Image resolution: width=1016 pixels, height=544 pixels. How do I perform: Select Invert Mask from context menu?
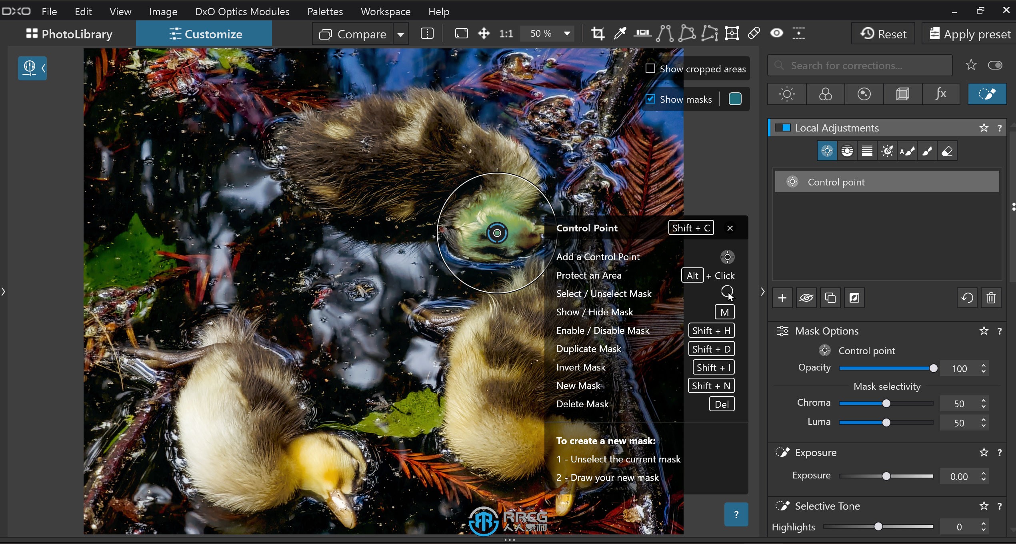(x=580, y=367)
